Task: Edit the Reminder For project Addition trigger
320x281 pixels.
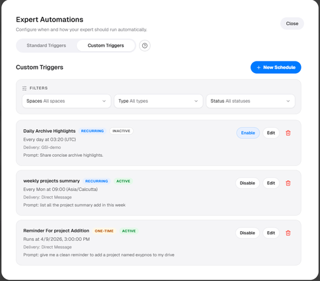Action: coord(271,233)
